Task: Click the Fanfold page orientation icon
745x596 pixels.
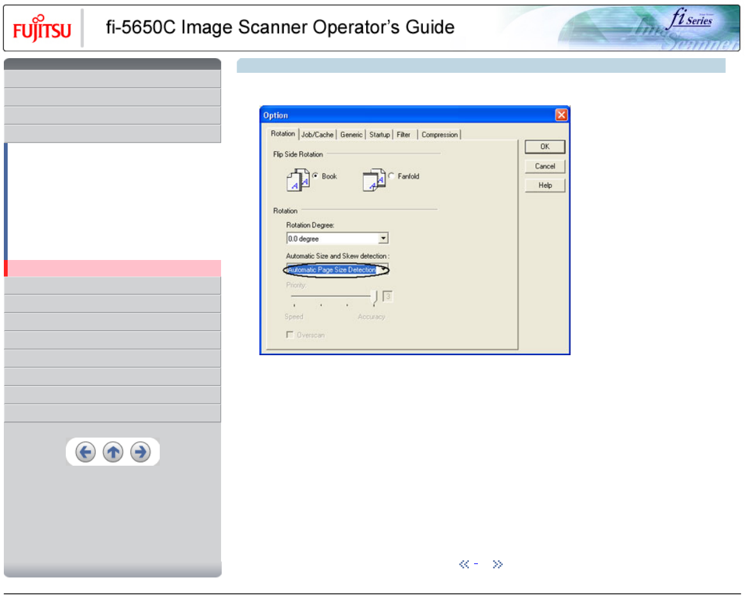Action: pyautogui.click(x=374, y=180)
